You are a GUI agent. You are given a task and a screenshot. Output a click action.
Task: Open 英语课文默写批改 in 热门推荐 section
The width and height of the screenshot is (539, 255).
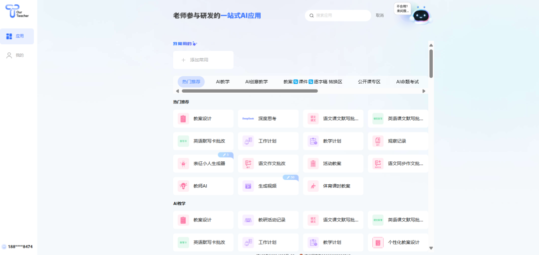click(x=398, y=119)
